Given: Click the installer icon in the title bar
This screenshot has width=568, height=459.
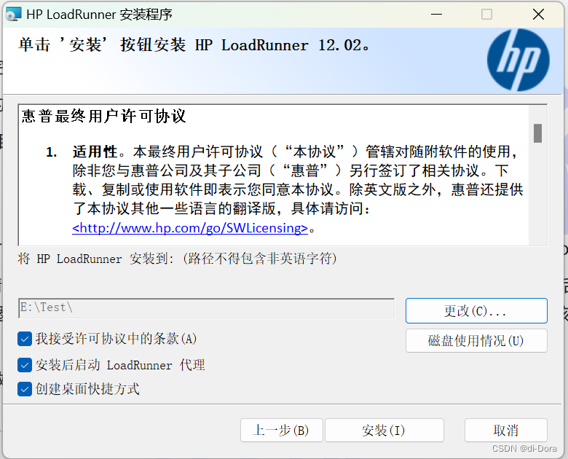Looking at the screenshot, I should coord(14,14).
